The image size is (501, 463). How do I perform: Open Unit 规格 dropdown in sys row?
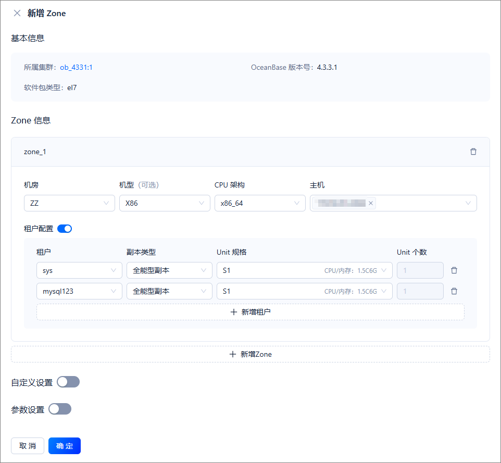pos(305,270)
